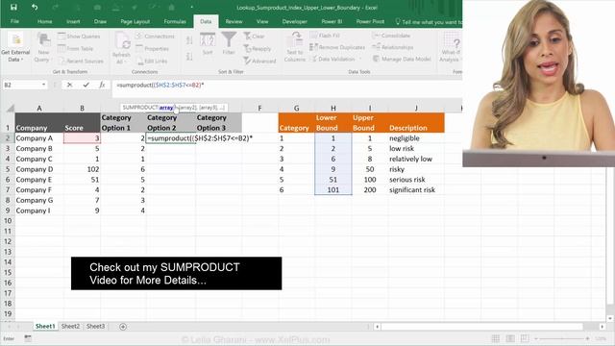
Task: Click Manage Data Model
Action: [402, 59]
